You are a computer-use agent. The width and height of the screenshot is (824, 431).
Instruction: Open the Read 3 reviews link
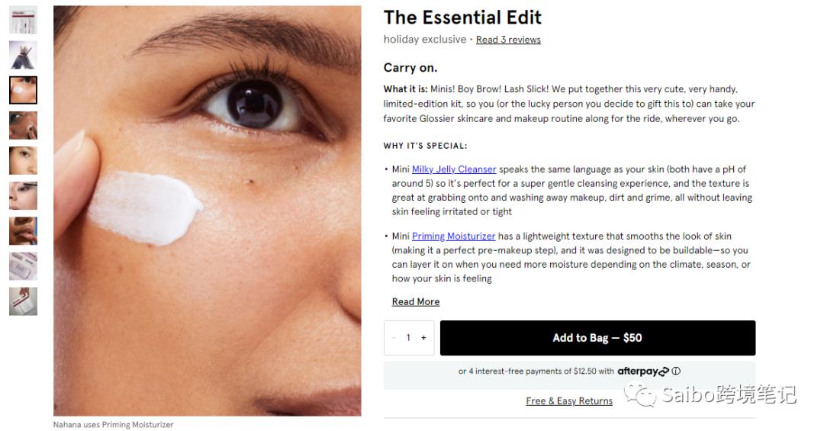click(508, 40)
